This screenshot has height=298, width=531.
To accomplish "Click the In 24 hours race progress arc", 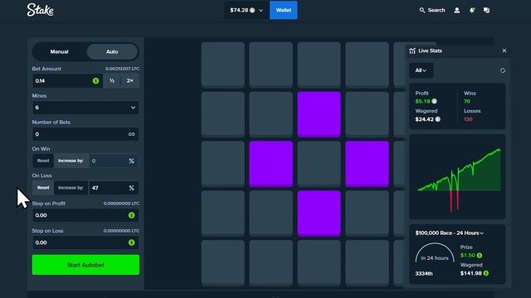I will pos(435,252).
